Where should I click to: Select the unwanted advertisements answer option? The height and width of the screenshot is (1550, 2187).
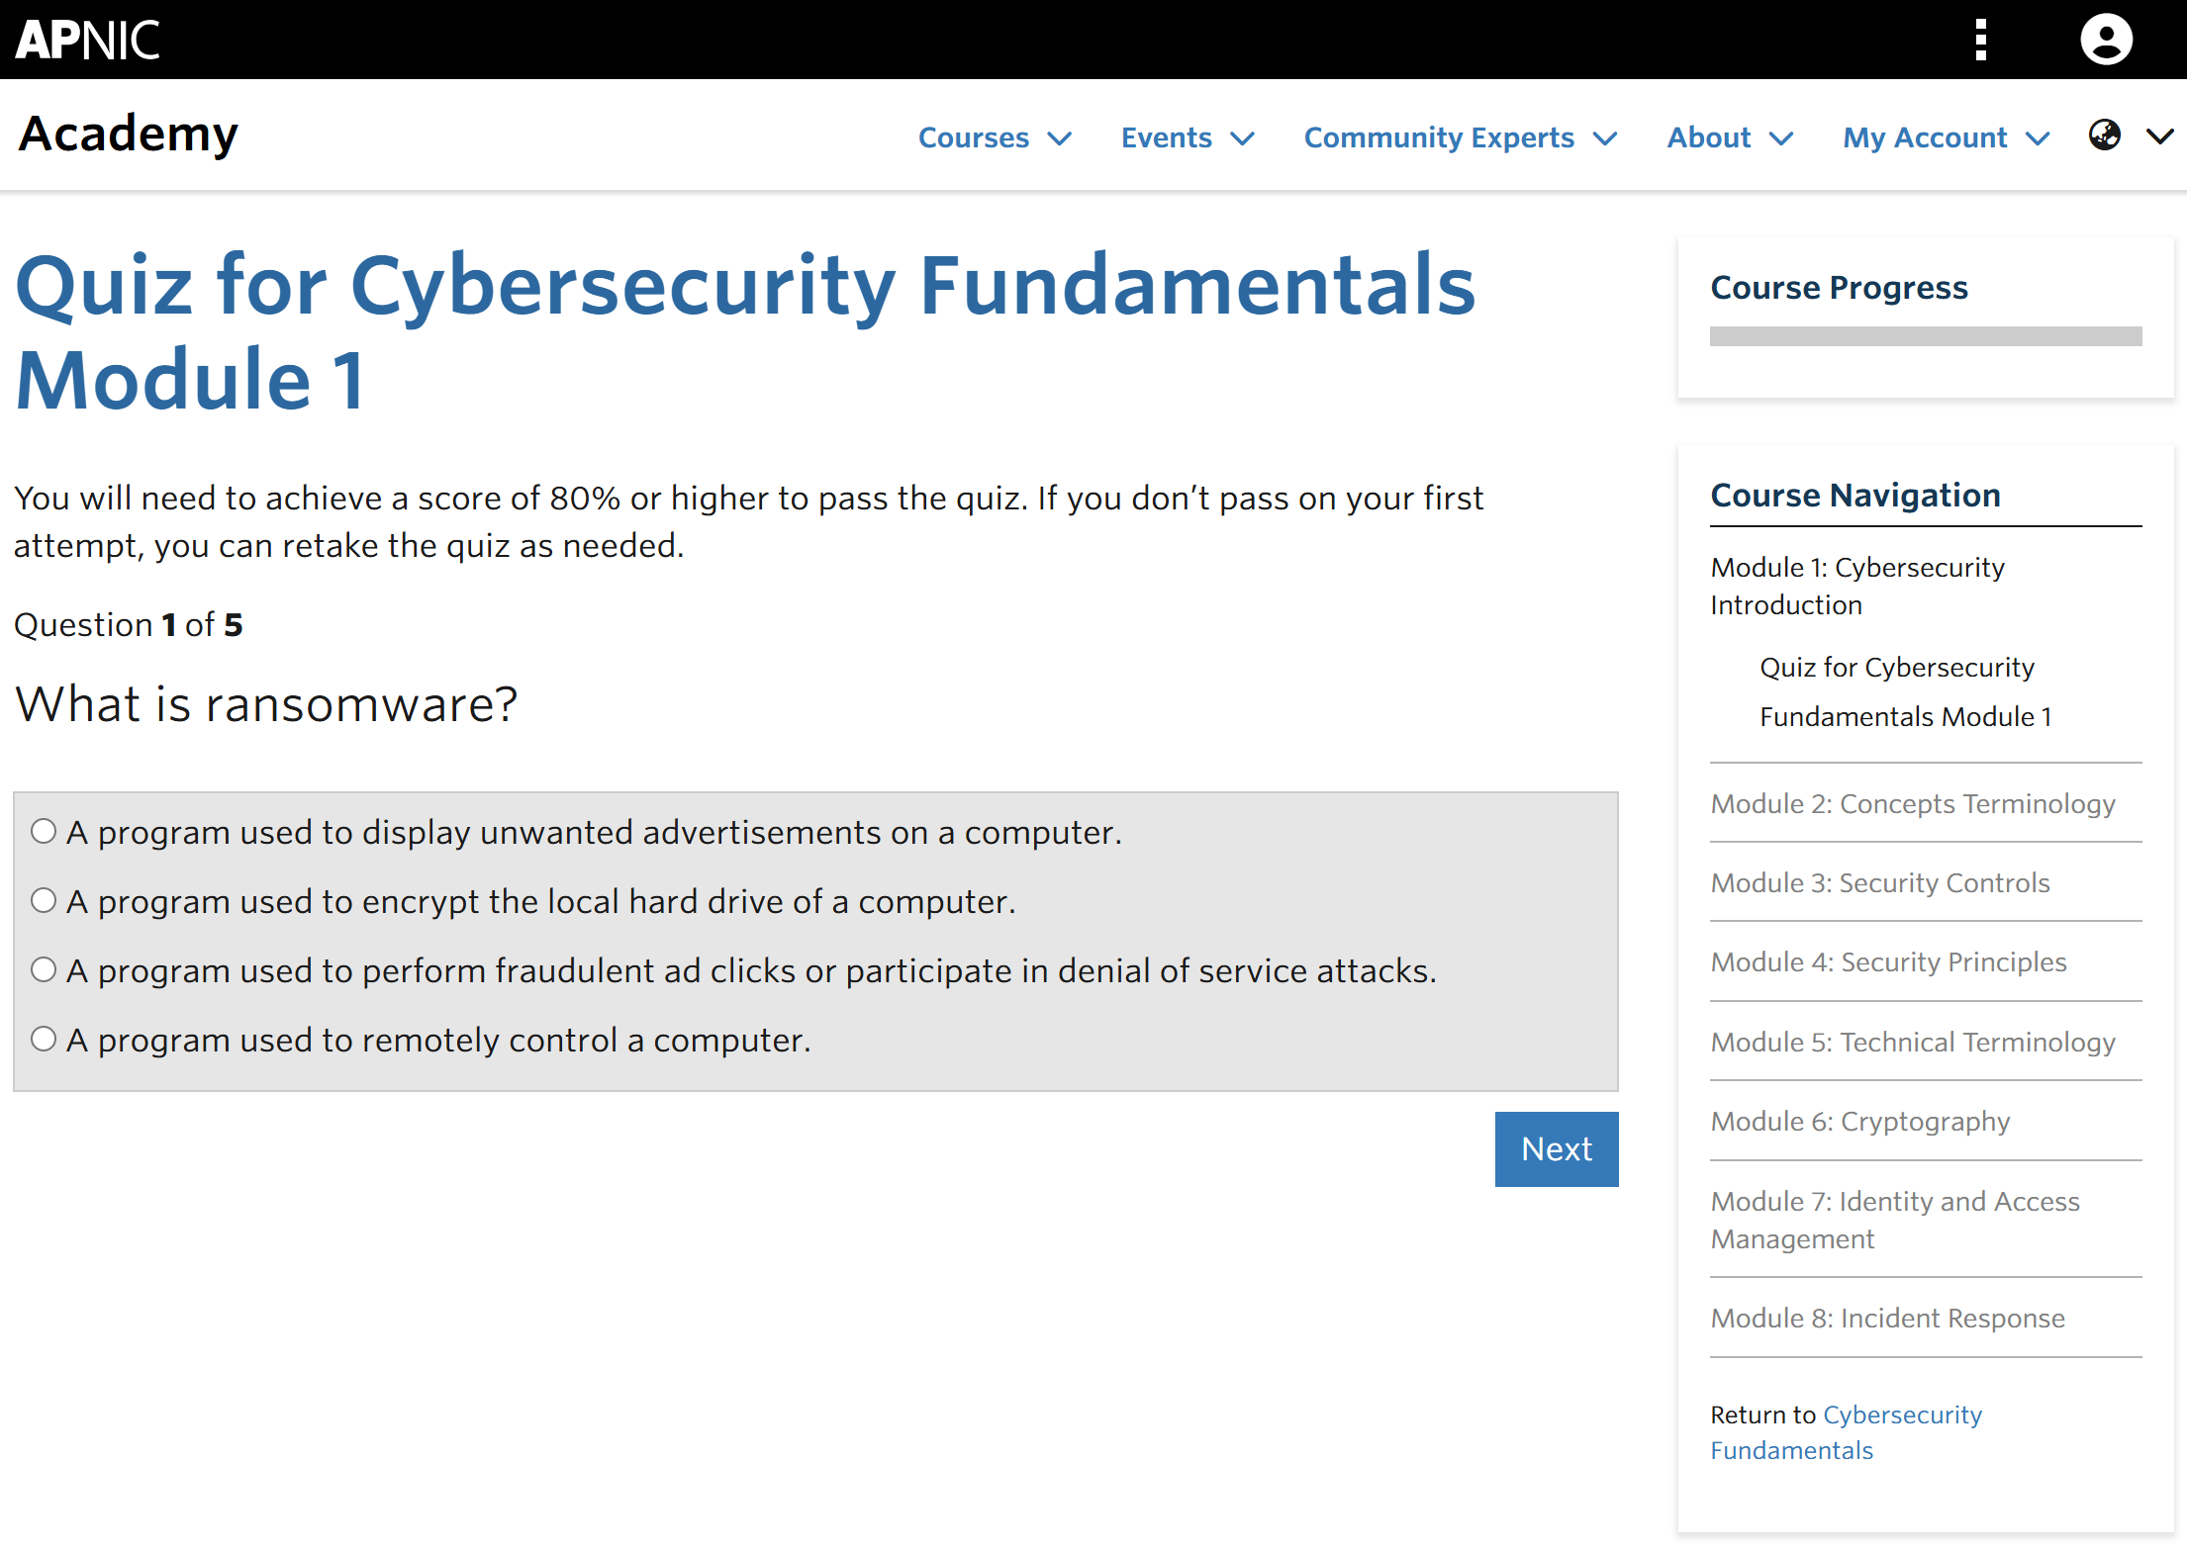coord(44,831)
